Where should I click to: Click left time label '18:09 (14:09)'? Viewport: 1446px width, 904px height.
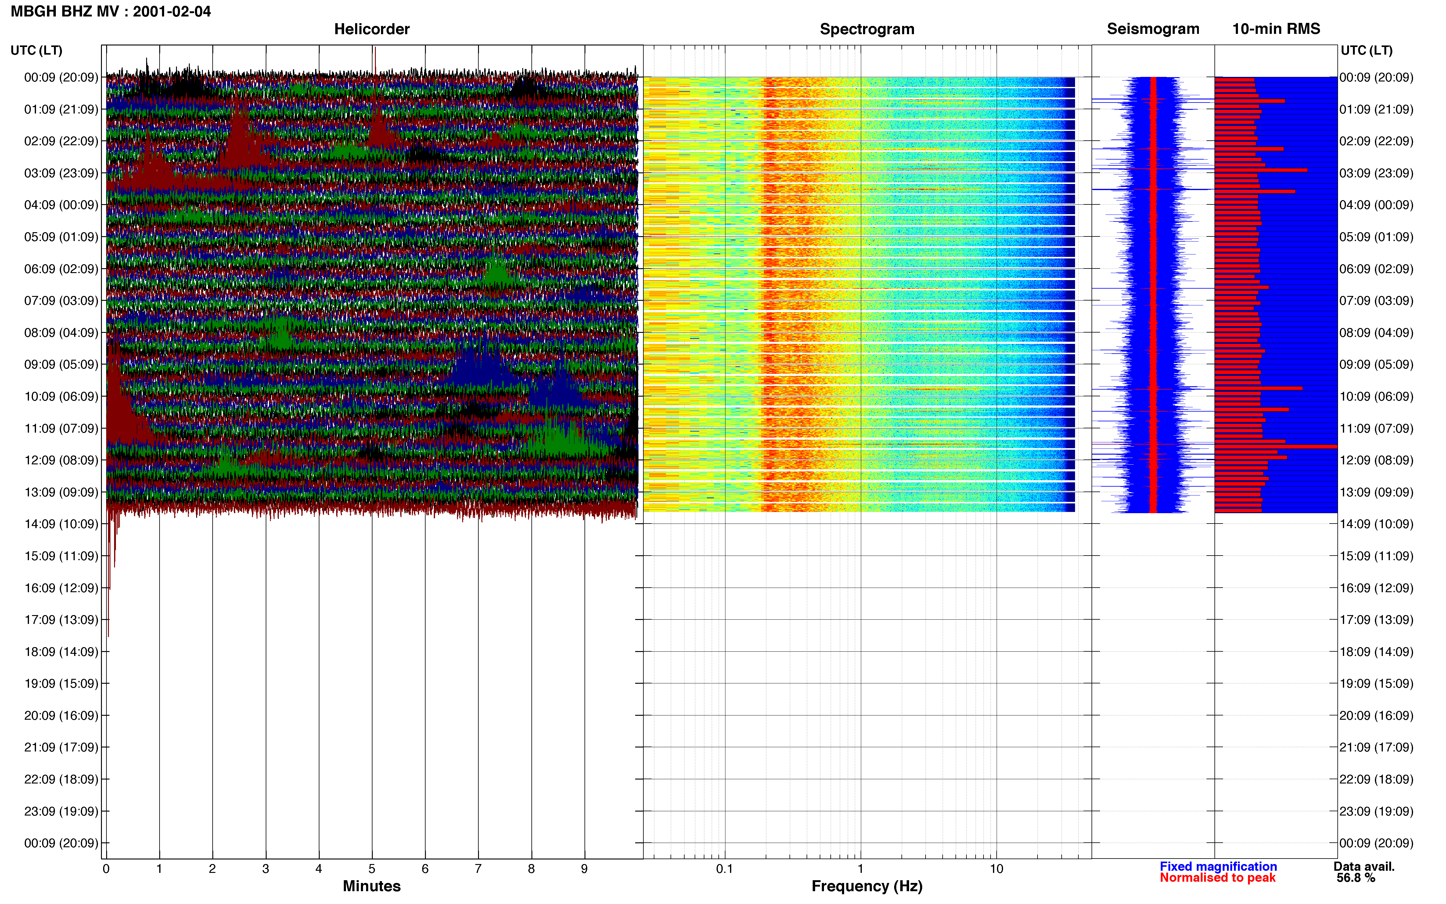[61, 652]
